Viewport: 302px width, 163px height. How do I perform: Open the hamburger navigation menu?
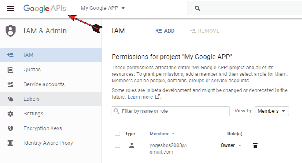pos(10,8)
